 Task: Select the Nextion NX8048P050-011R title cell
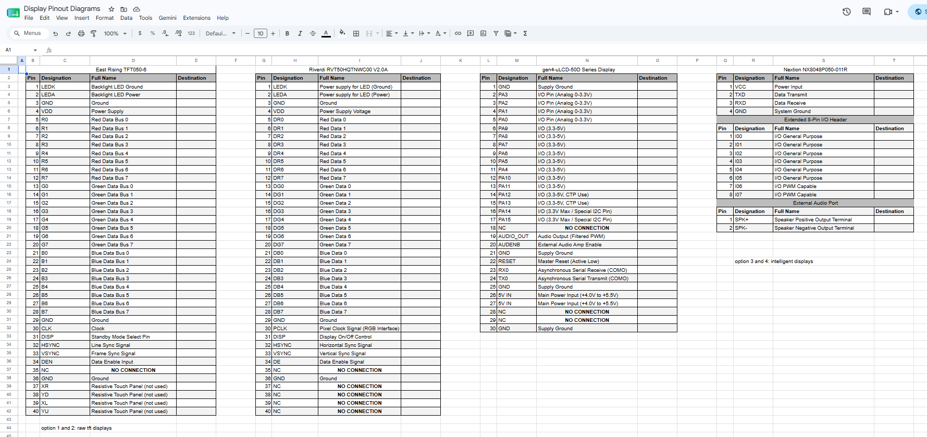pos(815,69)
